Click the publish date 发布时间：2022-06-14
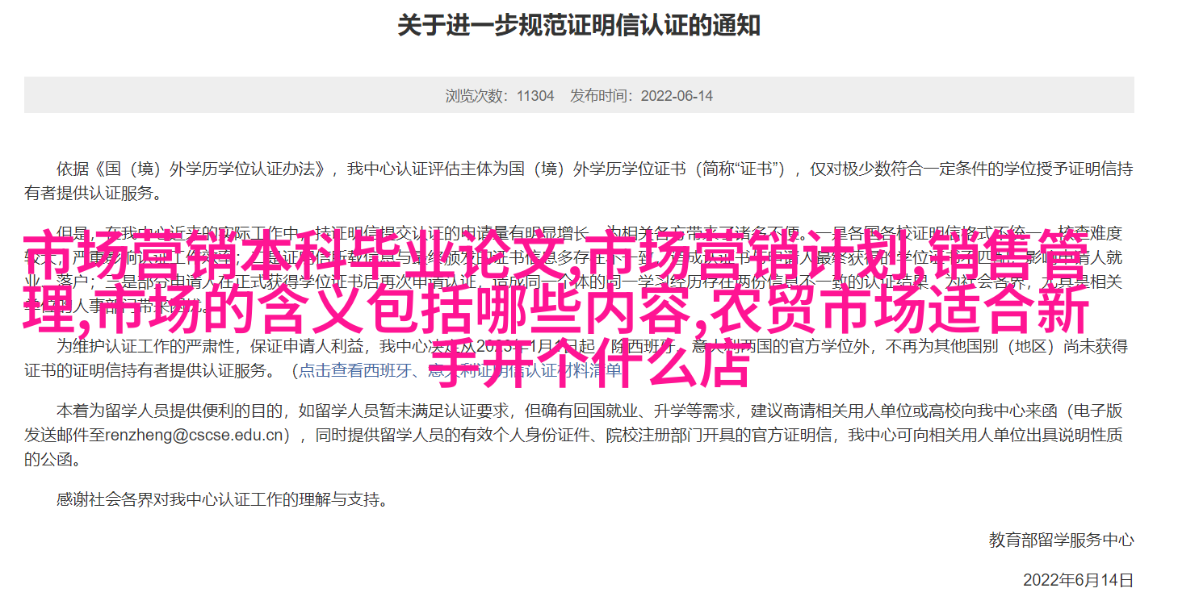The width and height of the screenshot is (1178, 605). pos(641,95)
